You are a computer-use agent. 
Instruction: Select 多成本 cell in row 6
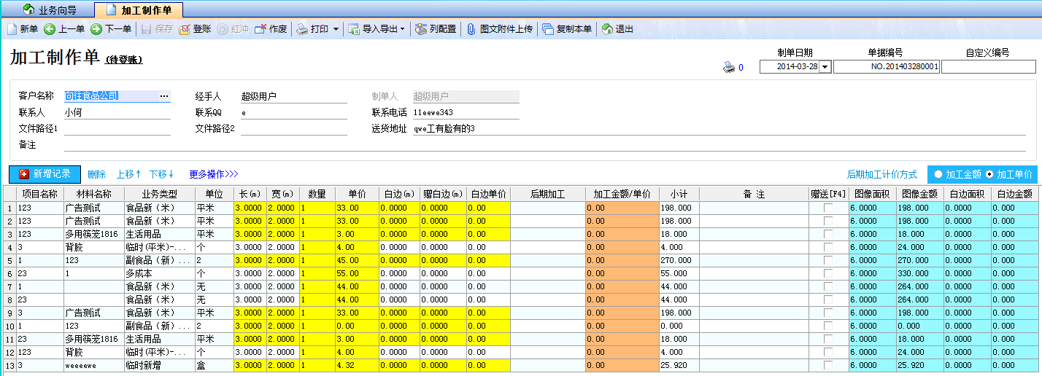pos(159,273)
